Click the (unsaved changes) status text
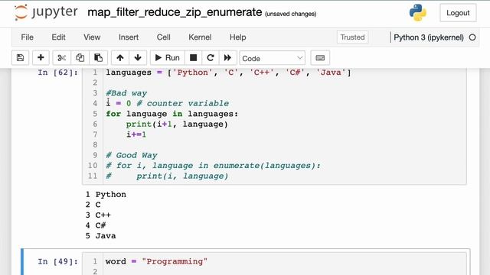The image size is (490, 275). pyautogui.click(x=291, y=14)
